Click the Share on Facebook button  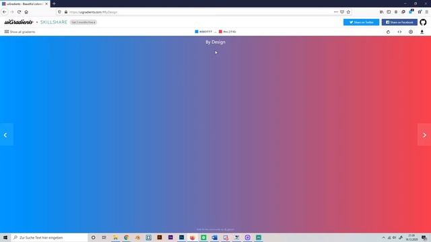pyautogui.click(x=399, y=22)
